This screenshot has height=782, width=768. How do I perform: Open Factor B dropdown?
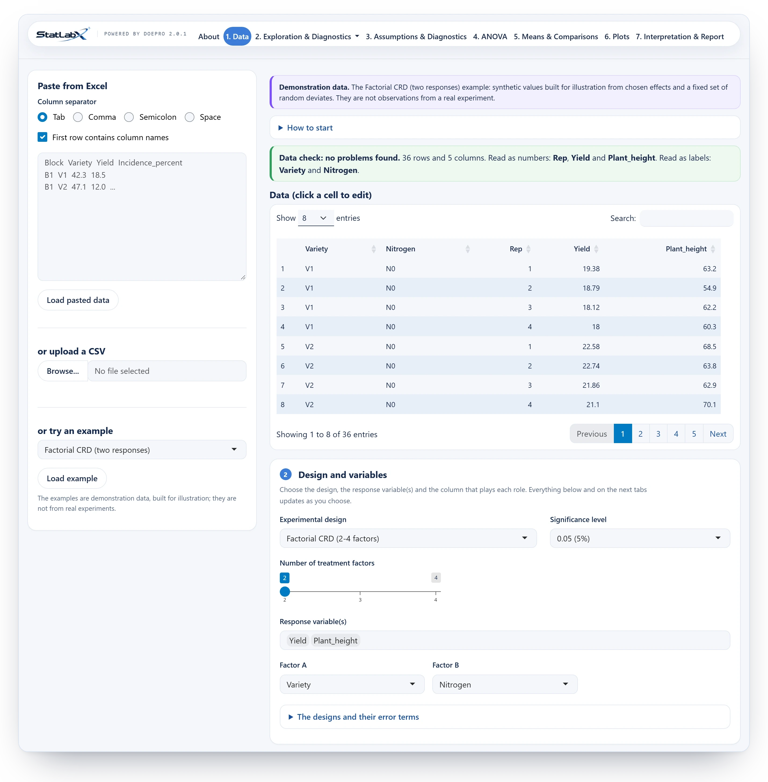pyautogui.click(x=505, y=685)
